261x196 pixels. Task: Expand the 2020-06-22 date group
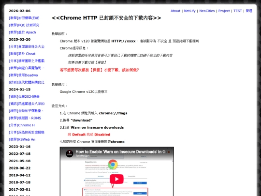[x=20, y=168]
